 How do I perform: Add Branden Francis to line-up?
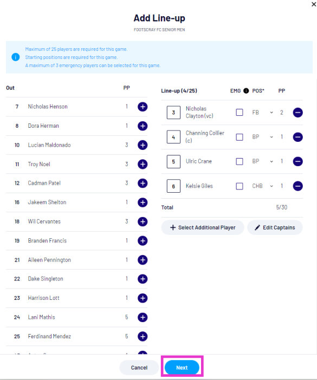tap(143, 241)
